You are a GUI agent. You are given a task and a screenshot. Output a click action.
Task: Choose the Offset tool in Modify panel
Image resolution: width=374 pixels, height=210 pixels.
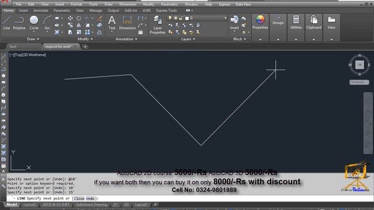pyautogui.click(x=100, y=32)
